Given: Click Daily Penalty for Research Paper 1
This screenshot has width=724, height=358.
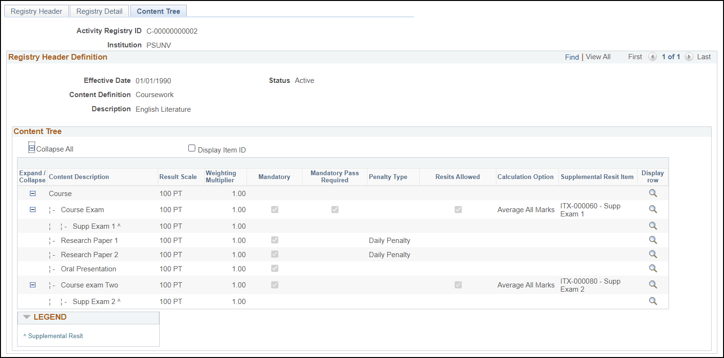Looking at the screenshot, I should point(389,241).
